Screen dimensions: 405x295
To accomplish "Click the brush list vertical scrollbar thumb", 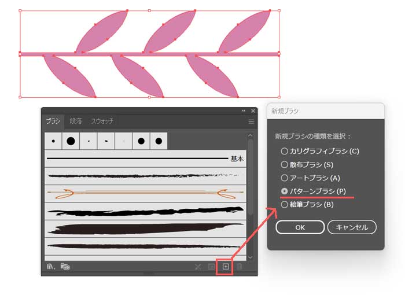I will tap(250, 177).
